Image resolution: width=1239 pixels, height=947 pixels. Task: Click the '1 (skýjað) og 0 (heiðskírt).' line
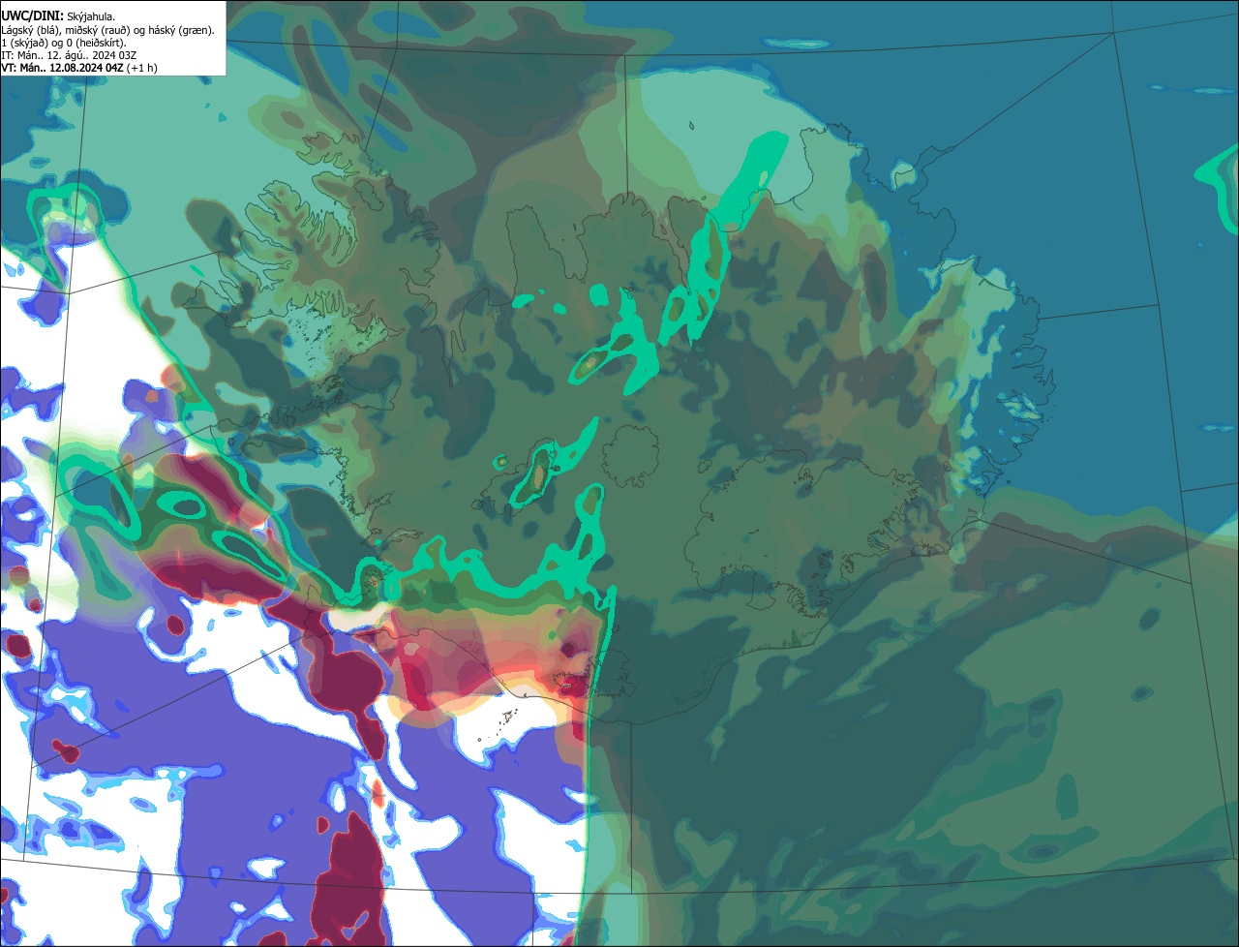[x=64, y=43]
